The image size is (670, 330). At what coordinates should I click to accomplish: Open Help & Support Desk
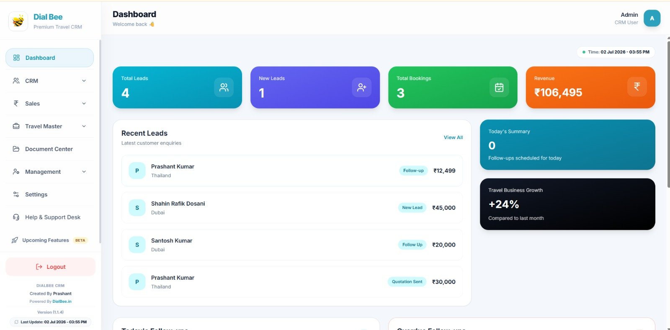pyautogui.click(x=49, y=217)
